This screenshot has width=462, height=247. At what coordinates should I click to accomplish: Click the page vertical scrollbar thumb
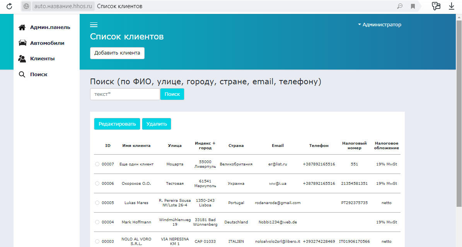pos(459,114)
